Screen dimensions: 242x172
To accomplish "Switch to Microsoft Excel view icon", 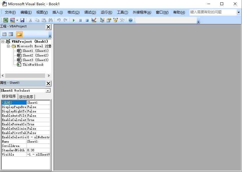I will [x=6, y=20].
